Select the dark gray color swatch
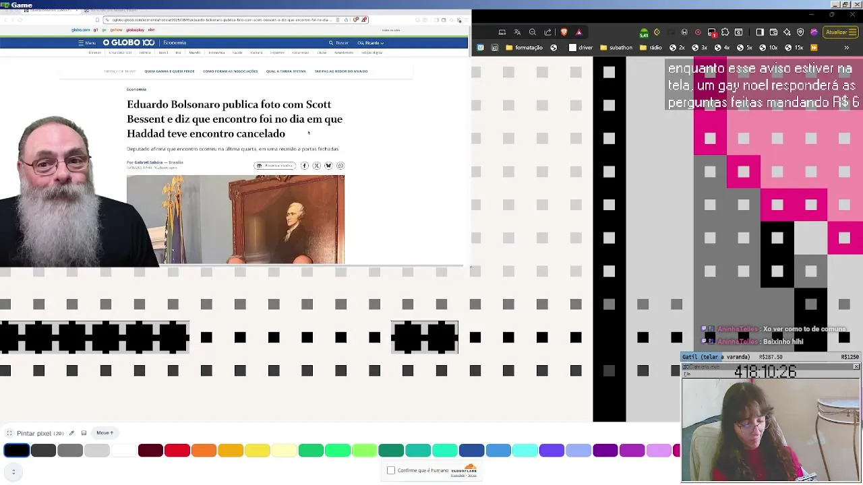This screenshot has width=863, height=485. pyautogui.click(x=43, y=451)
